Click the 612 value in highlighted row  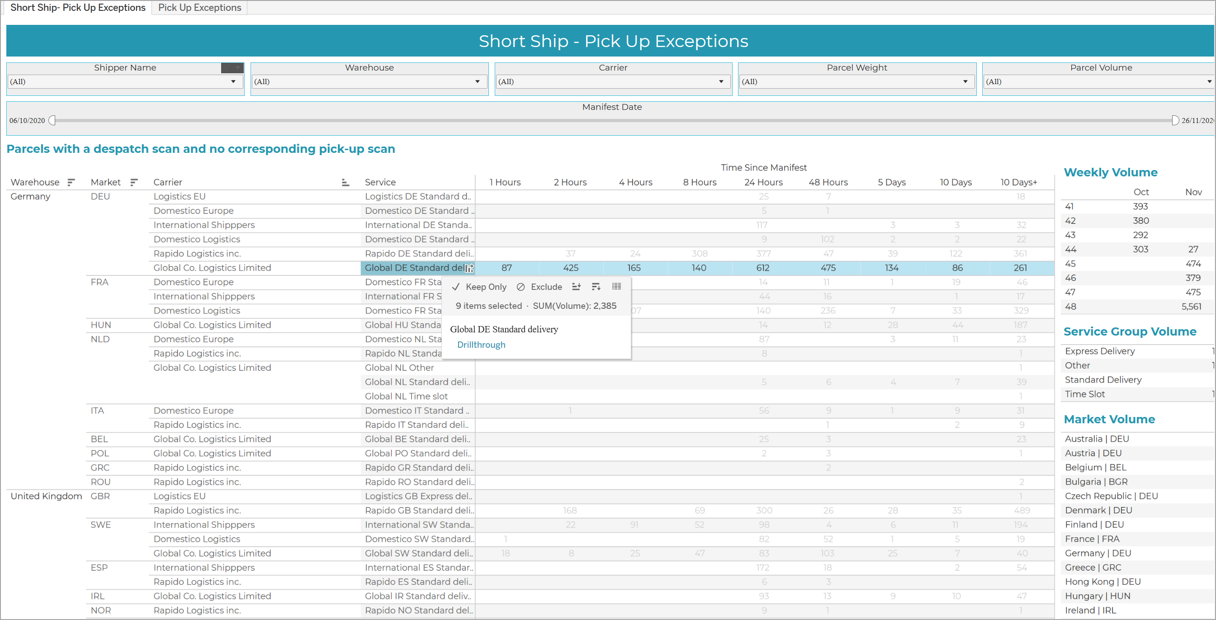762,268
